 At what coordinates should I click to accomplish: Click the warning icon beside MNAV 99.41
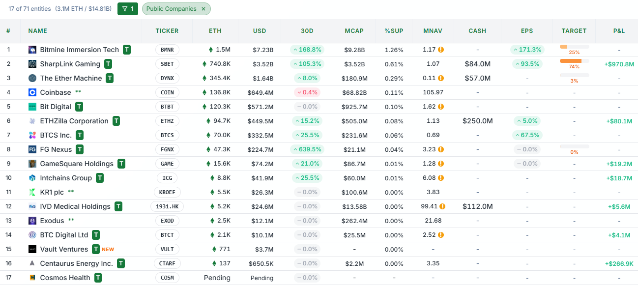(x=442, y=206)
